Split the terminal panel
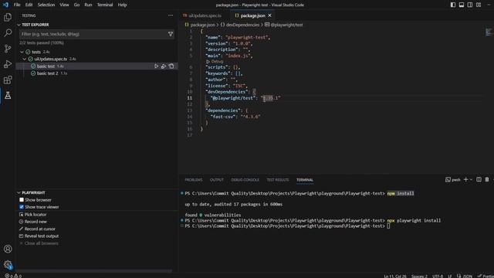This screenshot has height=278, width=494. point(479,180)
